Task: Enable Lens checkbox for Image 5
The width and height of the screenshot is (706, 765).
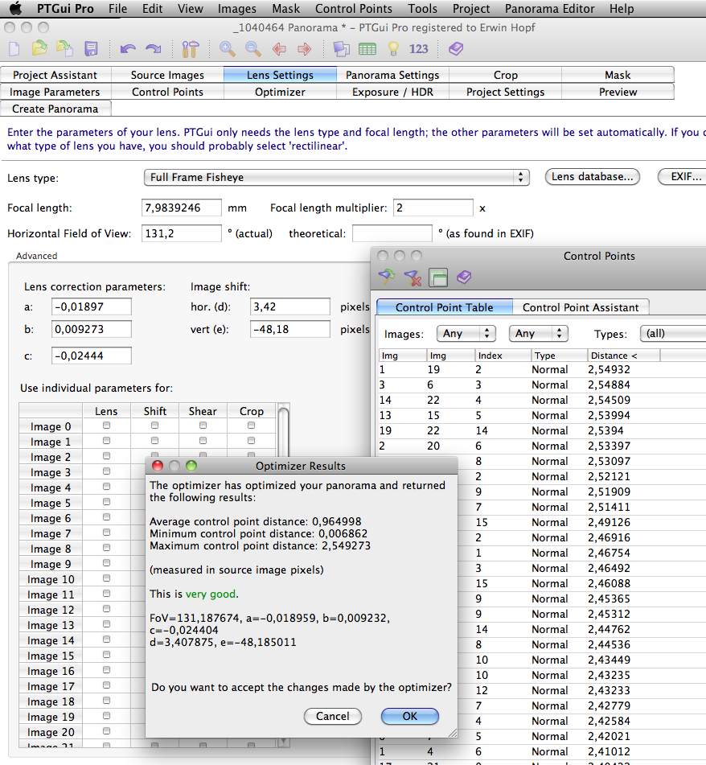Action: pyautogui.click(x=106, y=501)
